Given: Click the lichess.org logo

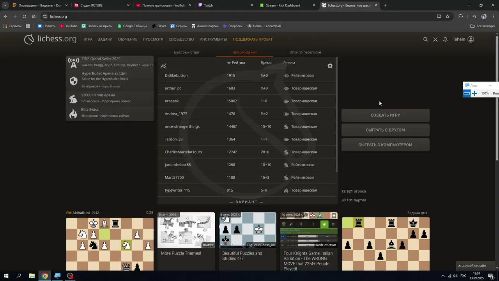Looking at the screenshot, I should click(x=50, y=39).
